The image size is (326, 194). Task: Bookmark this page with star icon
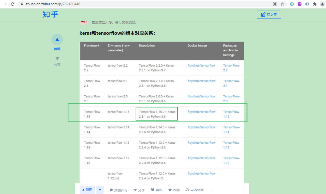(282, 4)
